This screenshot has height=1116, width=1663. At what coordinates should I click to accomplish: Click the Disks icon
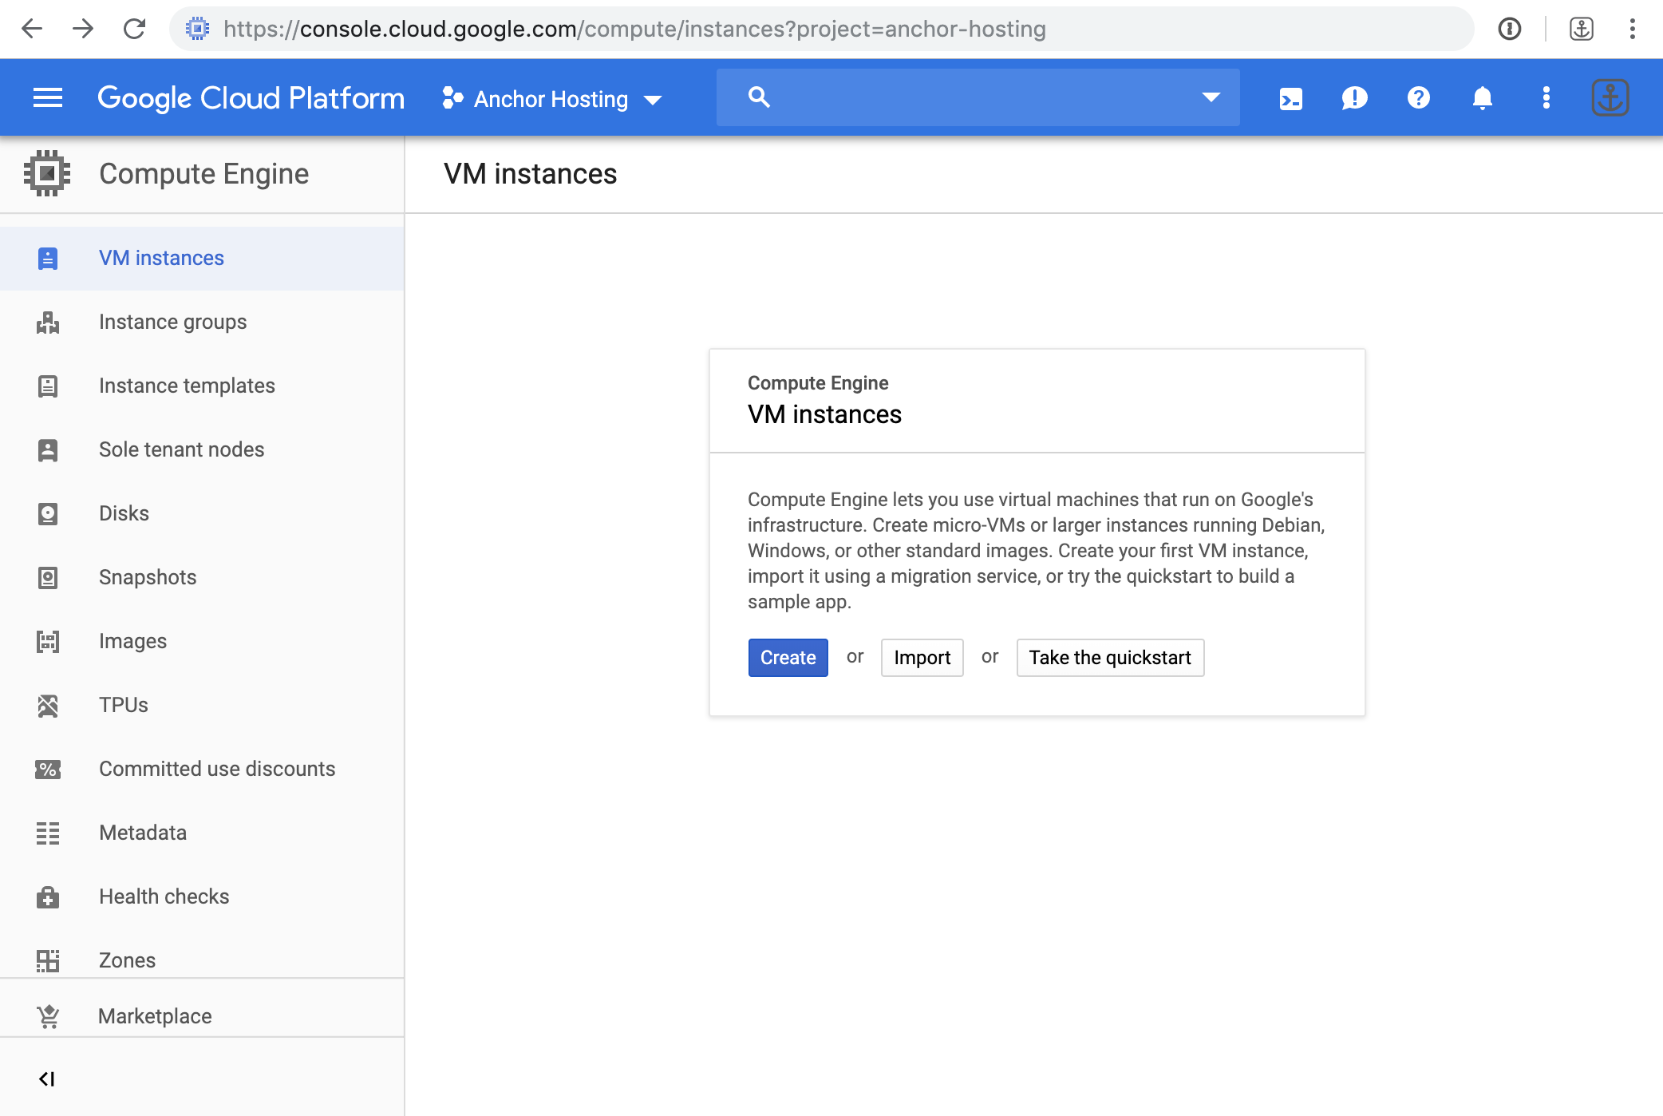(48, 514)
